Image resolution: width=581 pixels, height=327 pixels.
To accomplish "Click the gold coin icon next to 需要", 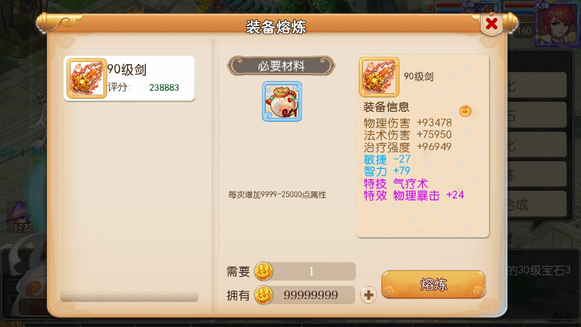I will point(263,271).
